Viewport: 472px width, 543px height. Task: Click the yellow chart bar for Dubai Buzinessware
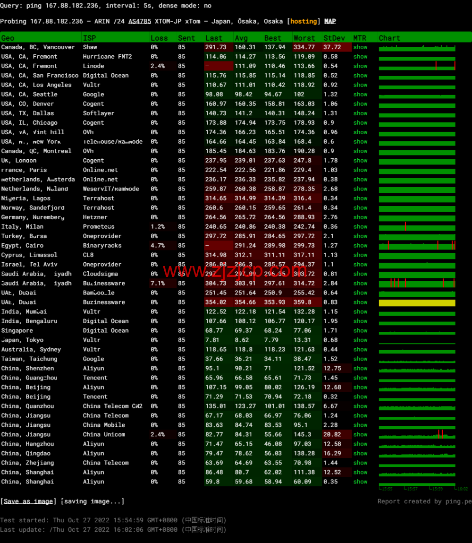417,303
